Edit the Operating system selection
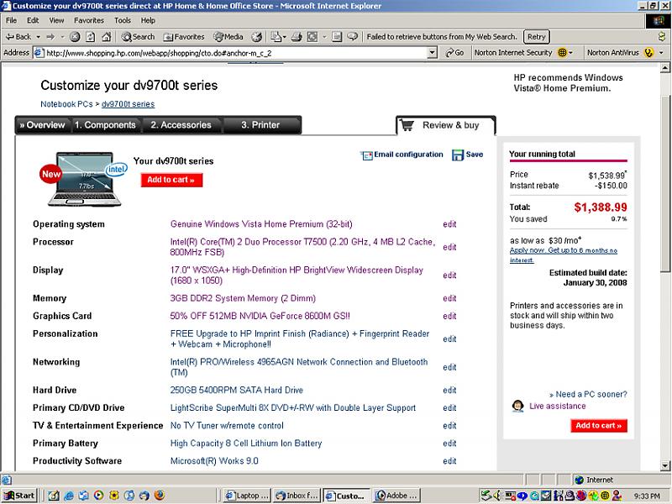Image resolution: width=672 pixels, height=504 pixels. (x=449, y=224)
